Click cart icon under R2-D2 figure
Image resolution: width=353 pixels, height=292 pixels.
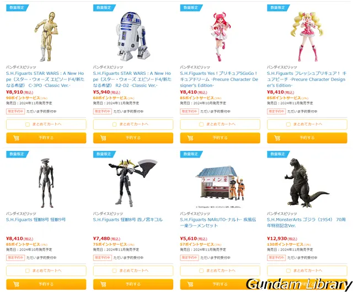pyautogui.click(x=103, y=138)
